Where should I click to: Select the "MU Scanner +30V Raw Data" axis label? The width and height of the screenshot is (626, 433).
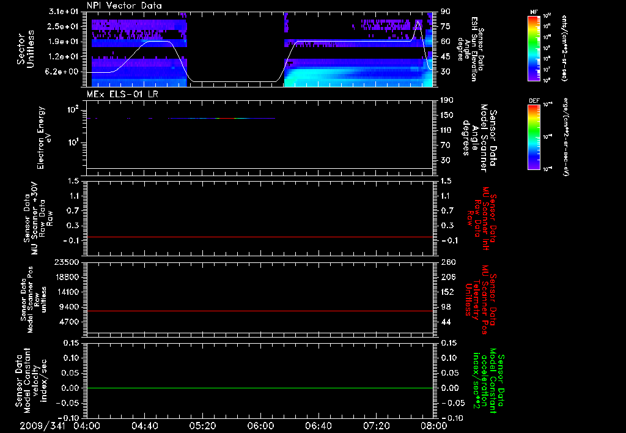[x=38, y=218]
